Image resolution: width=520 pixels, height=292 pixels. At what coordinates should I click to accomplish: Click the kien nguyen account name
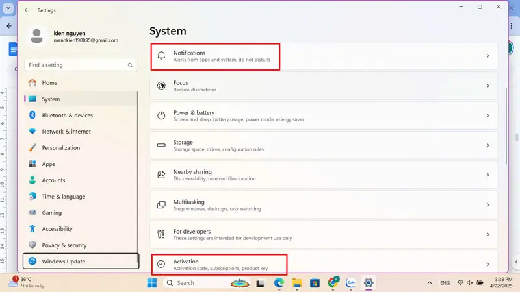tap(70, 33)
